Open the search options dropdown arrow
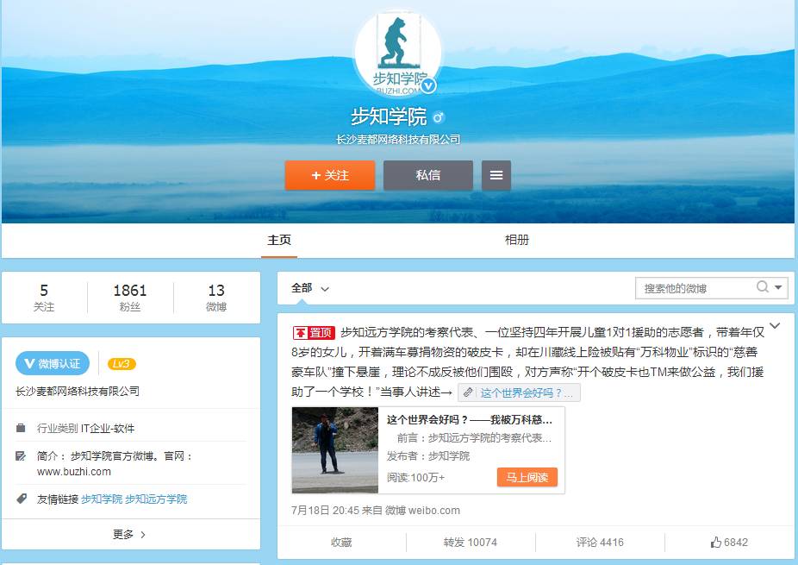Image resolution: width=798 pixels, height=565 pixels. 779,287
